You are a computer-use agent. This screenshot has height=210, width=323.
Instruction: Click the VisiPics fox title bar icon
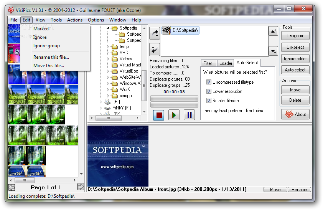(11, 10)
